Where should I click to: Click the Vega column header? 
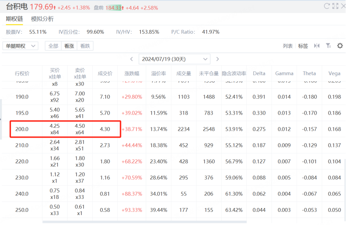click(334, 73)
